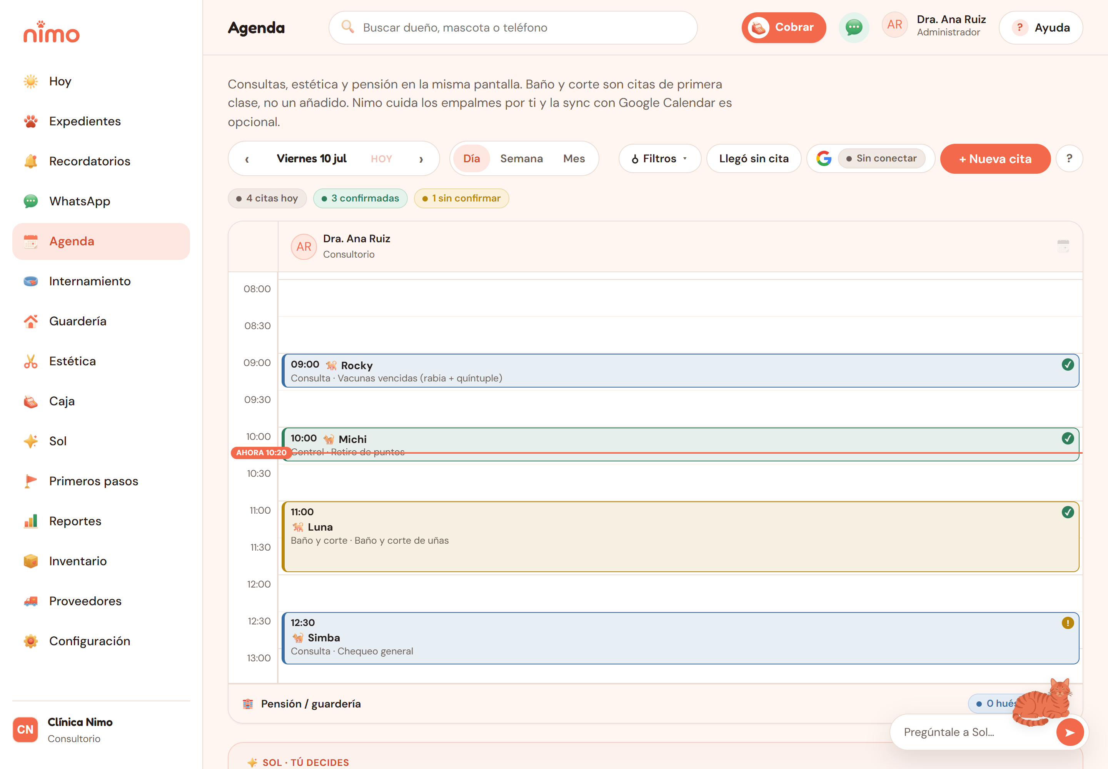The width and height of the screenshot is (1108, 769).
Task: Open Configuración gear icon
Action: [x=31, y=641]
